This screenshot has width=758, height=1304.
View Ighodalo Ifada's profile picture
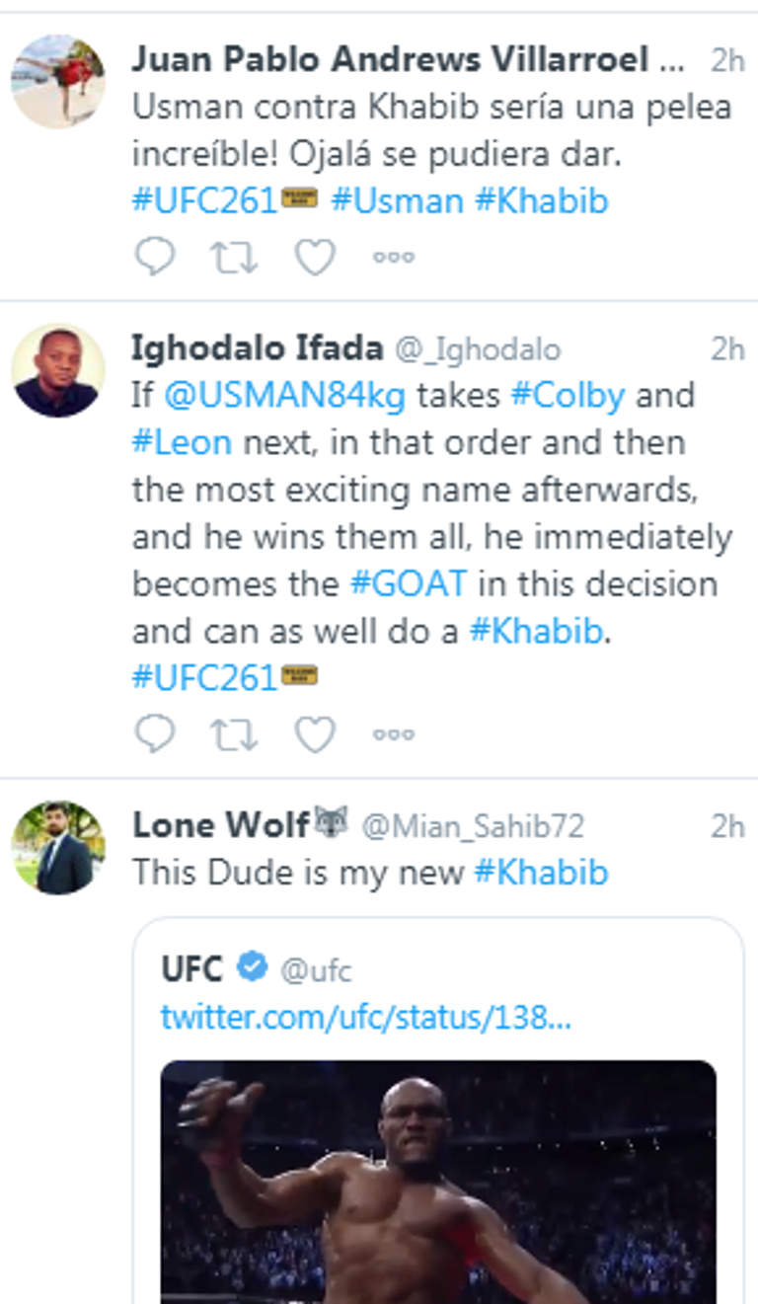point(57,370)
